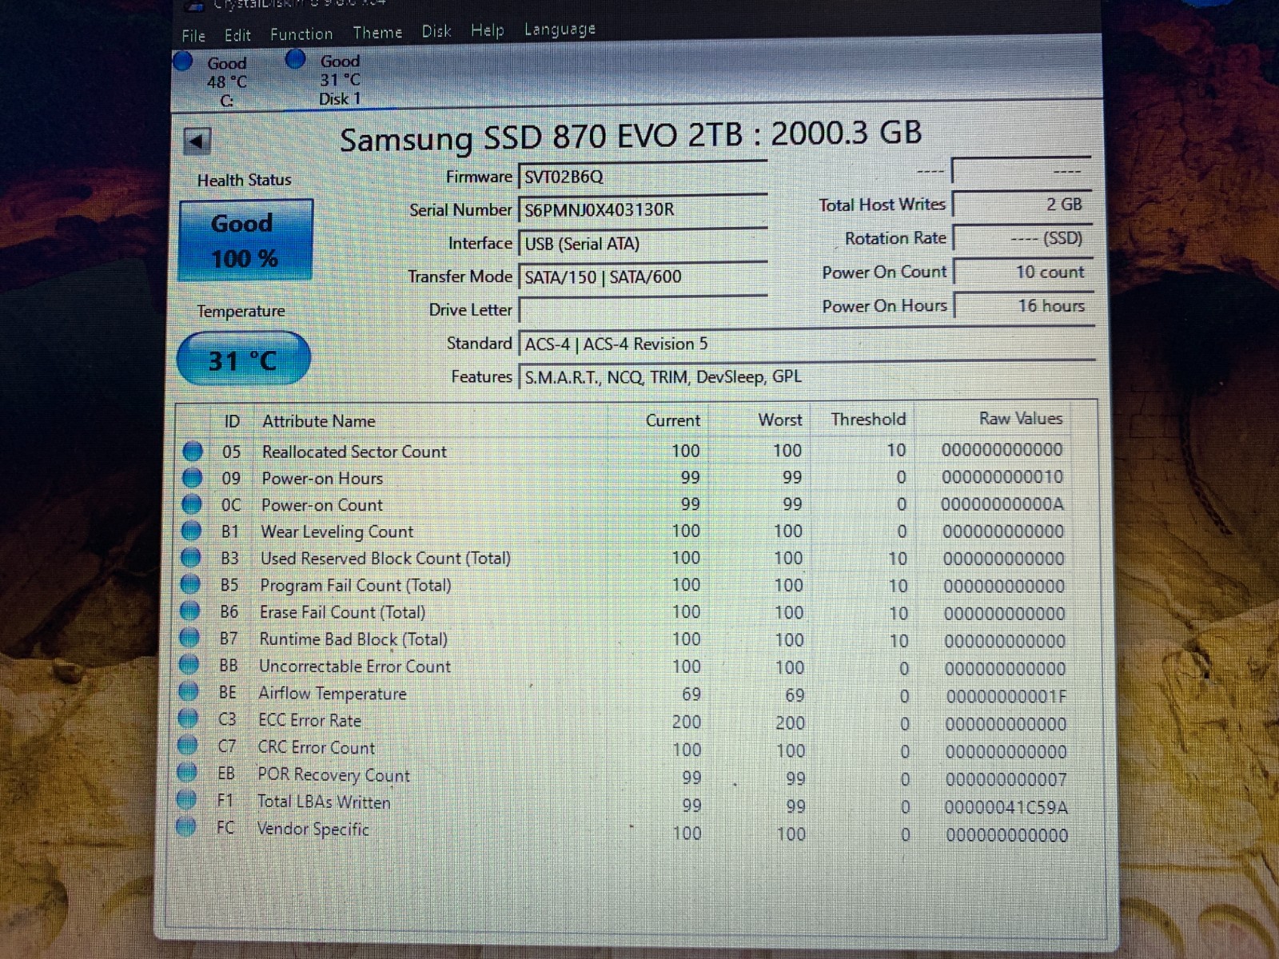
Task: Open the File menu
Action: 193,36
